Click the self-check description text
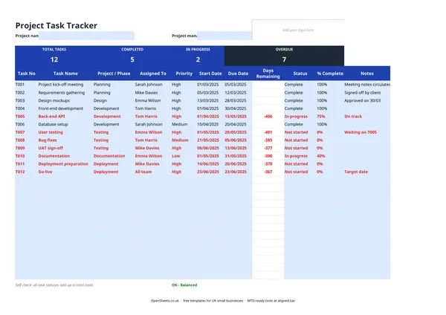 click(54, 285)
